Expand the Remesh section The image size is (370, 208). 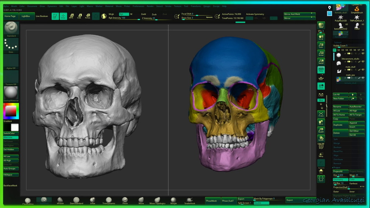[337, 163]
